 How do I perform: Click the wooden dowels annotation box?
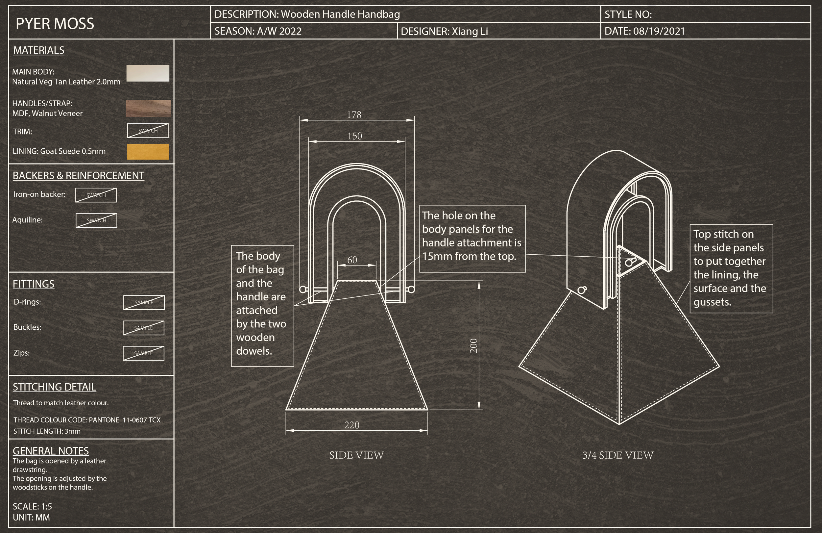(262, 306)
